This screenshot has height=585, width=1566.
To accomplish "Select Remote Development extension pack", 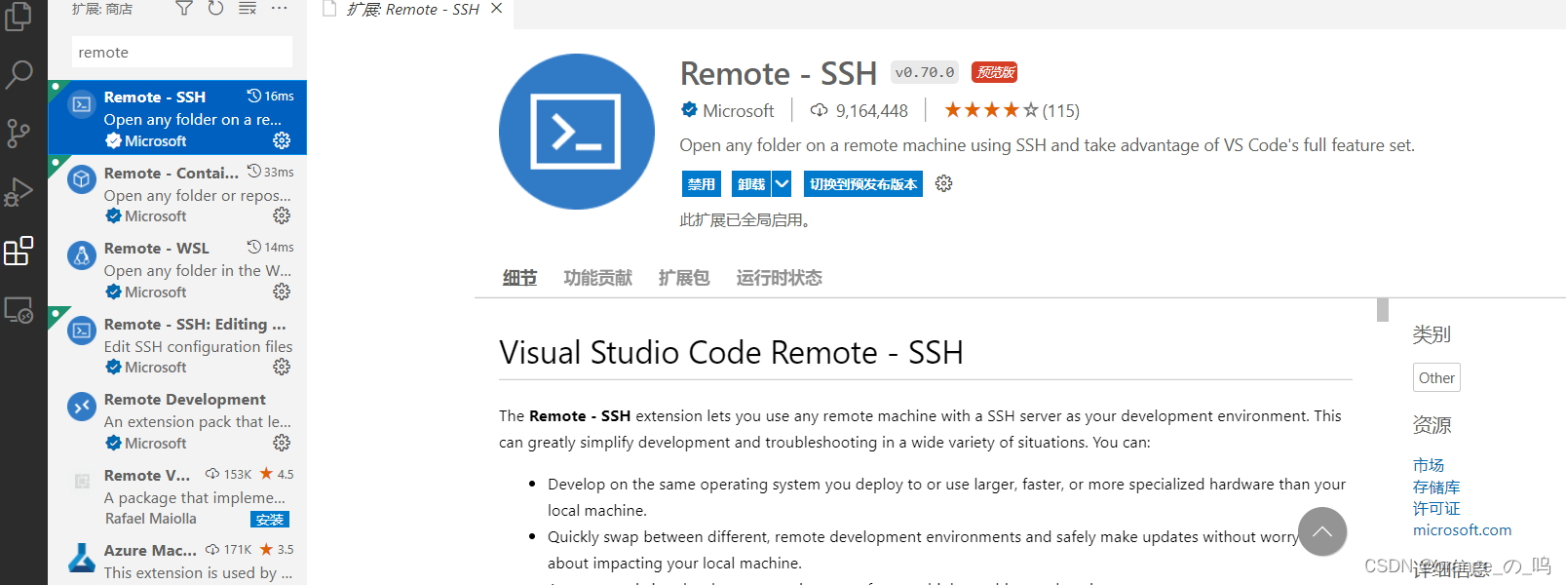I will 177,420.
